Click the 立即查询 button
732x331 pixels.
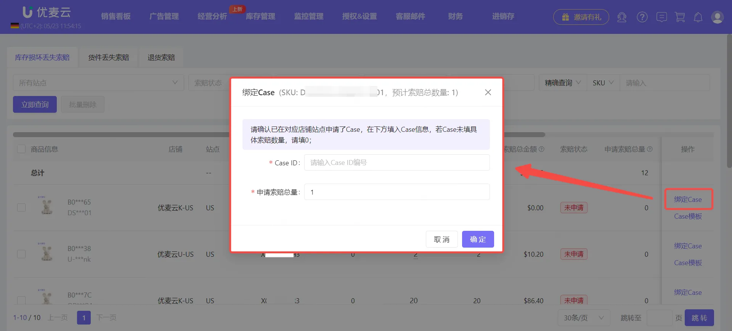pos(35,104)
